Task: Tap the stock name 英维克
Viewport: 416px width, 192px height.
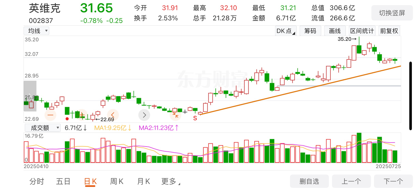Action: (45, 8)
